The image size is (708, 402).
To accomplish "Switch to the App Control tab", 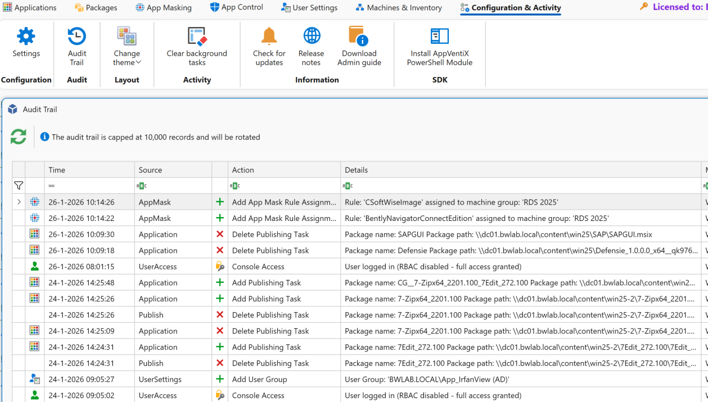I will (236, 7).
